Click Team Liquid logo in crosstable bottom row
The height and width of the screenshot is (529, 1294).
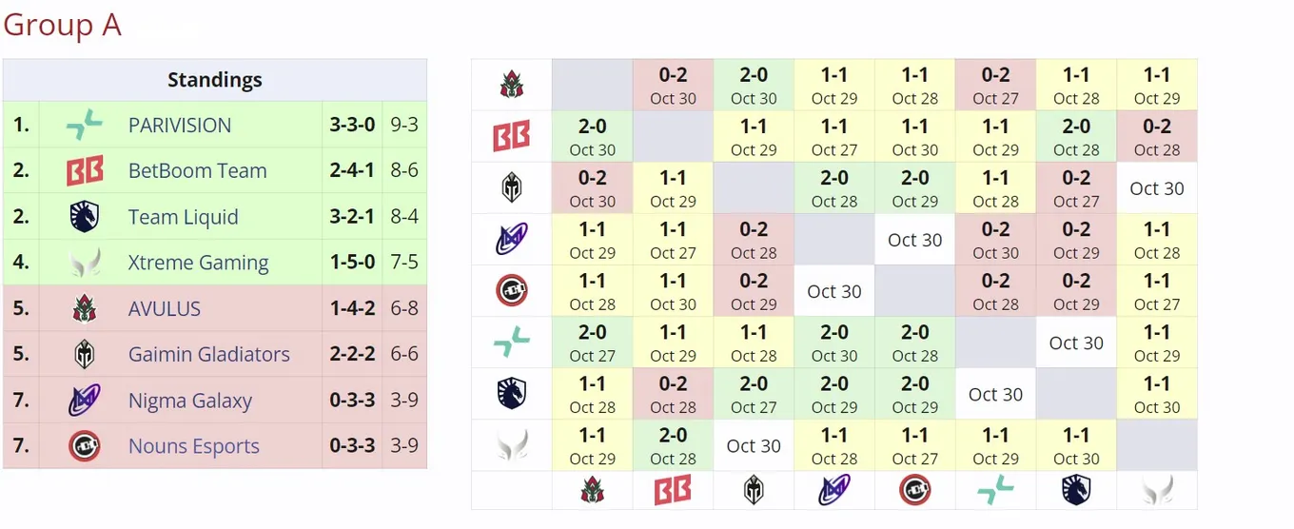[1076, 491]
